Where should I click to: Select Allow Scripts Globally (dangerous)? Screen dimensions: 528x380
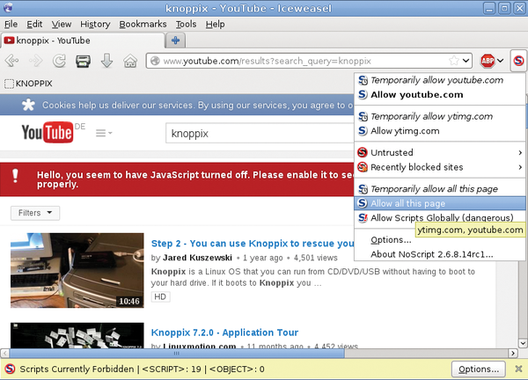[x=440, y=218]
